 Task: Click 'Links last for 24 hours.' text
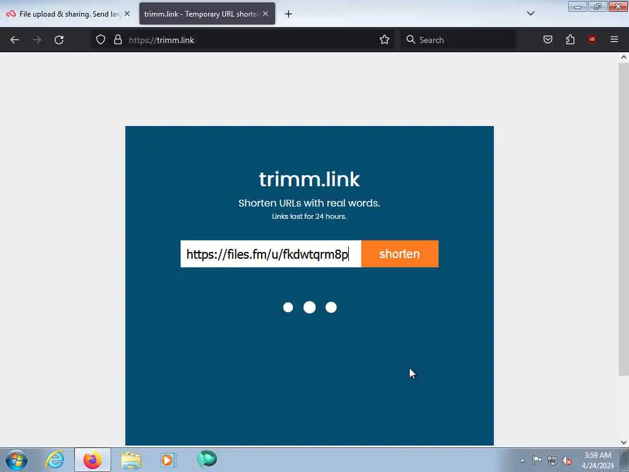tap(310, 216)
